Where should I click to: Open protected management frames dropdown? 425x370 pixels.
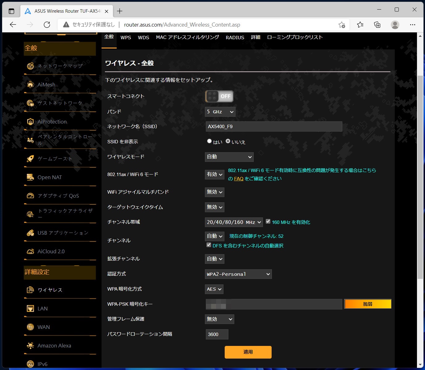tap(219, 319)
